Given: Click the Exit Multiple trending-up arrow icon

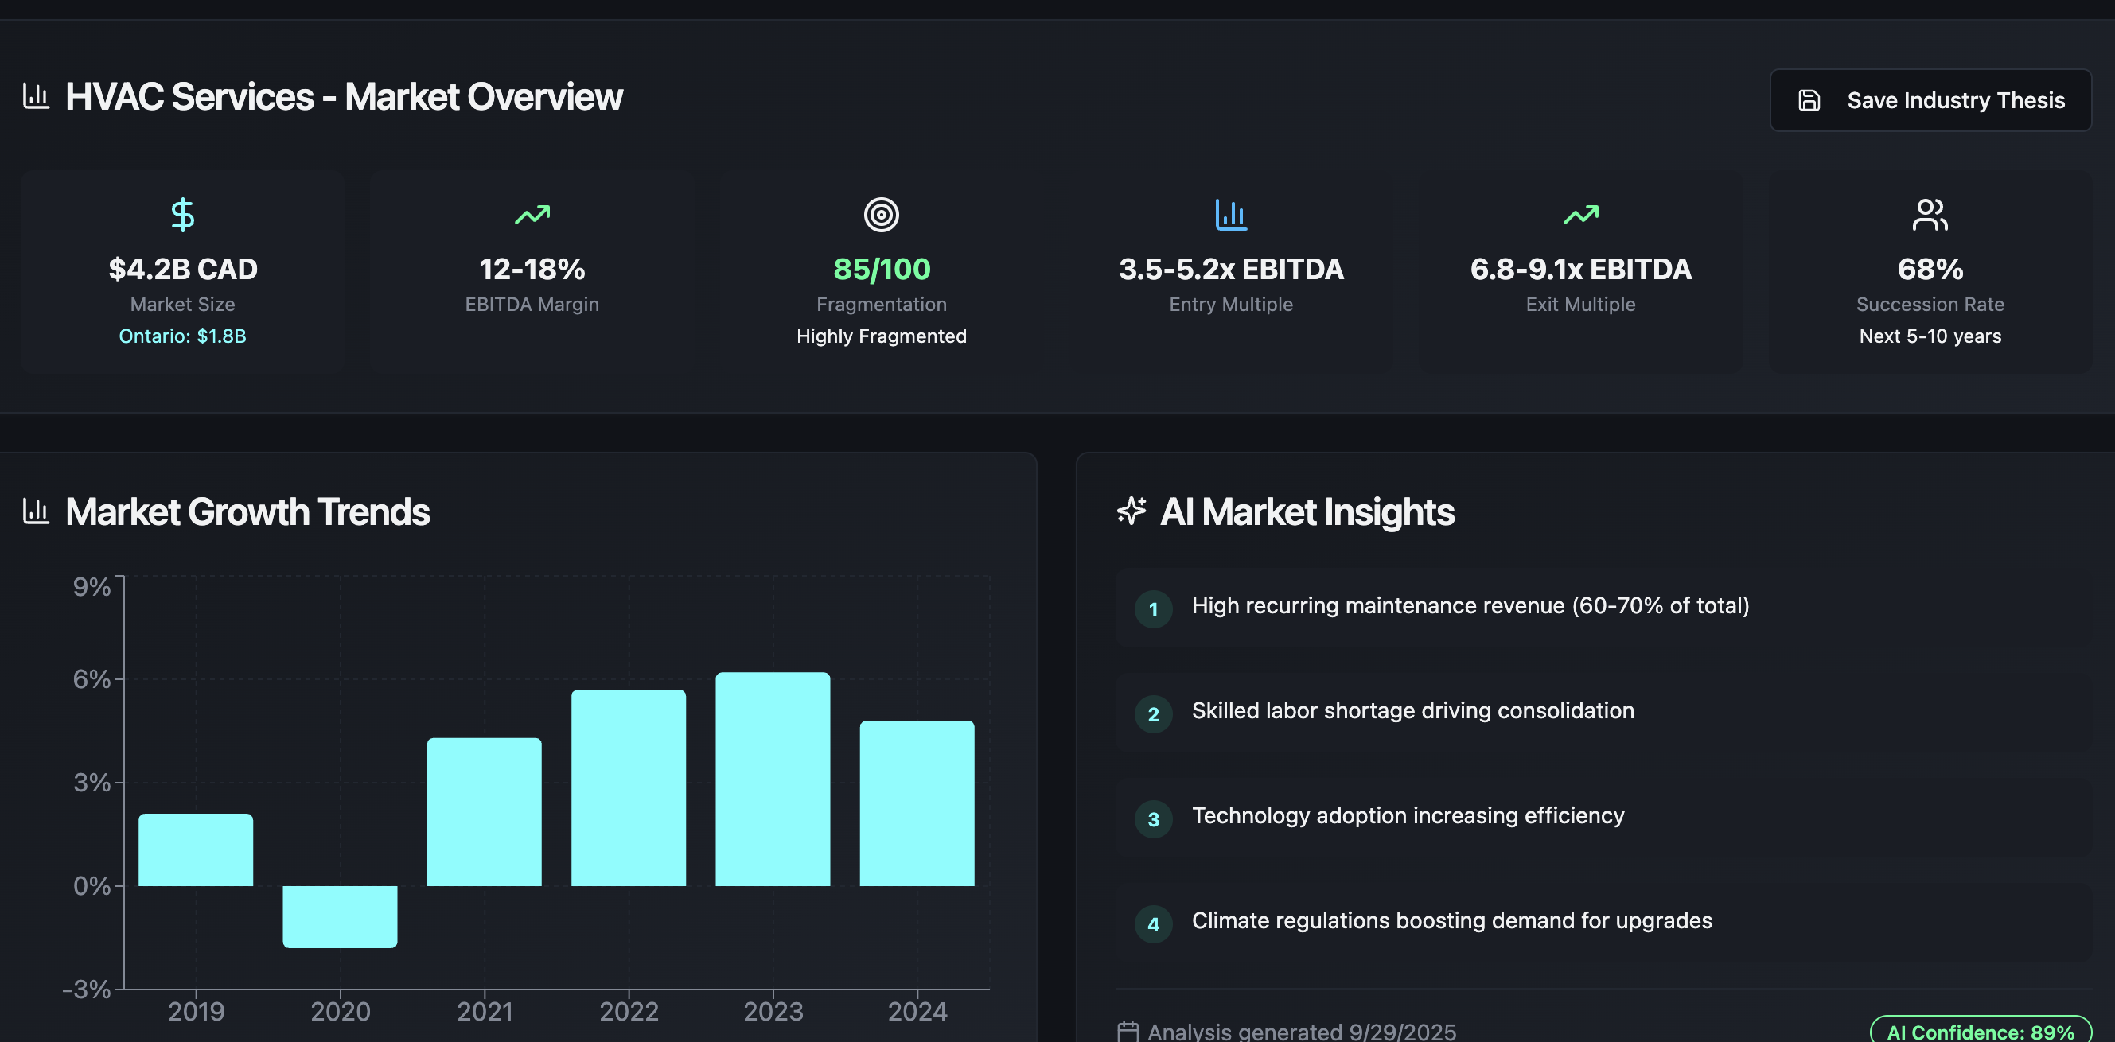Looking at the screenshot, I should 1580,215.
